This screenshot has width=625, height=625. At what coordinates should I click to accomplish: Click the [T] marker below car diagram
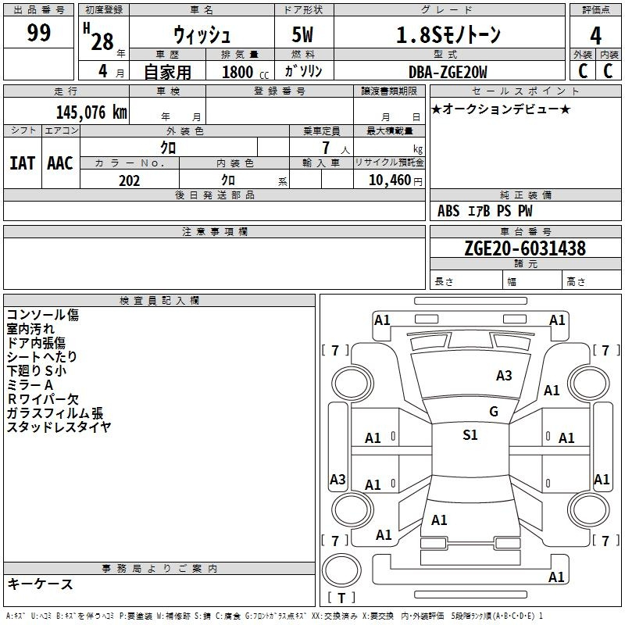pos(341,598)
